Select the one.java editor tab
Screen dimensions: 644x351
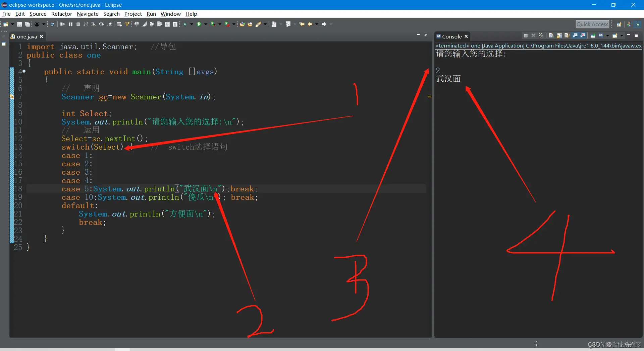pos(27,36)
